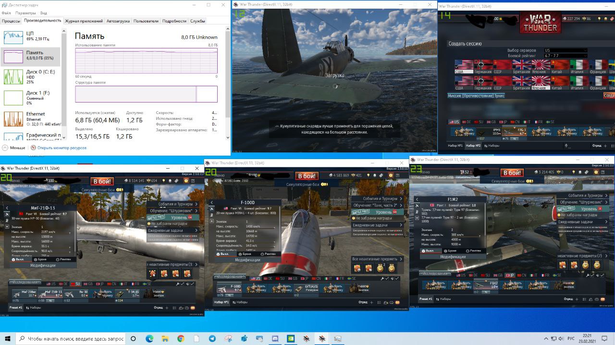Select F2G-1 slot in session window
The width and height of the screenshot is (615, 345).
515,131
